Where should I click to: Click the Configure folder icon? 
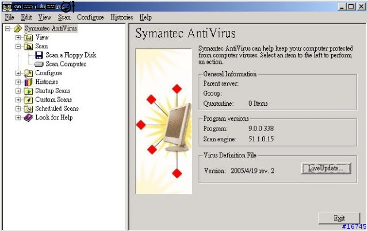28,73
